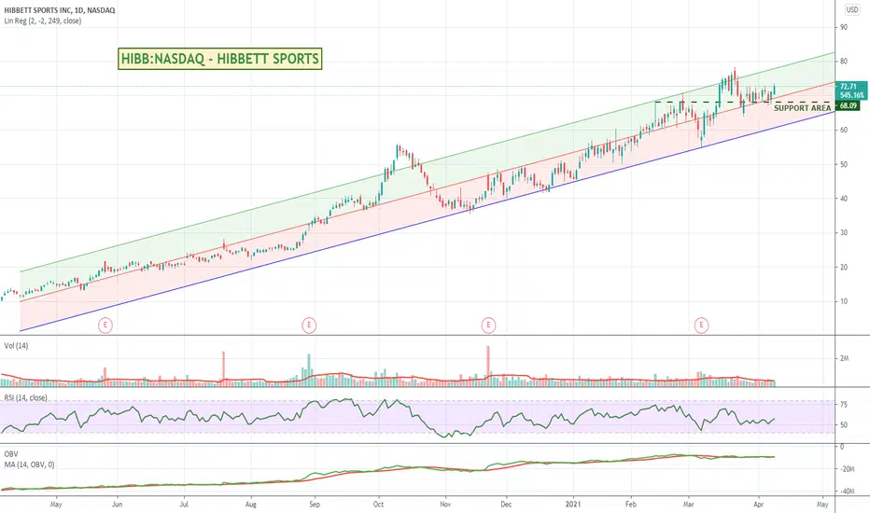Click the 75 RSI axis label
Screen dimensions: 870x513
coord(844,406)
